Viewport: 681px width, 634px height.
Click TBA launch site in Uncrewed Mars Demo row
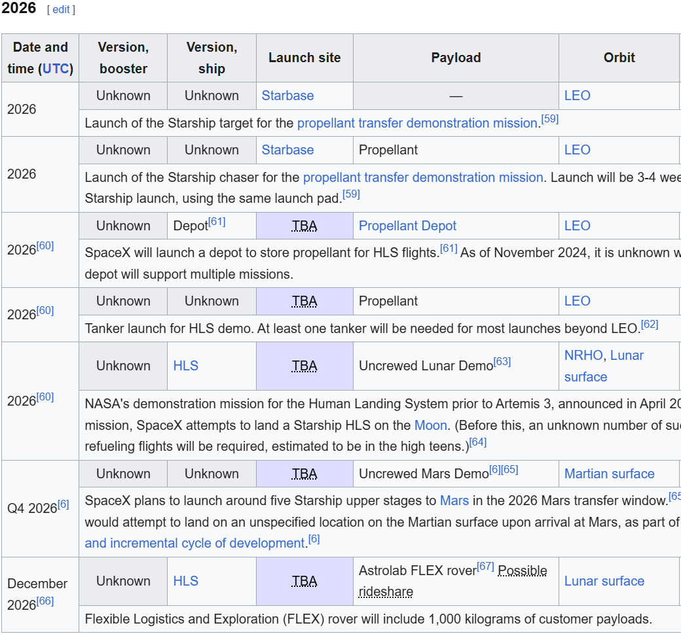(x=304, y=474)
